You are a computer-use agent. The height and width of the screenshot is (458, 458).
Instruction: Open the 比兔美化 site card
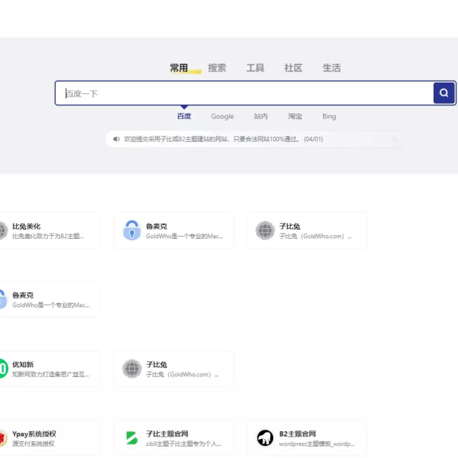click(x=50, y=231)
